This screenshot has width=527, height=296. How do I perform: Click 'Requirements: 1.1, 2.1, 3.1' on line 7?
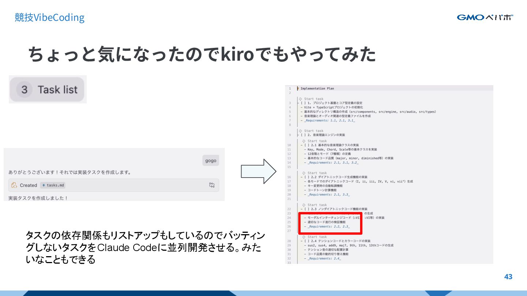(329, 120)
